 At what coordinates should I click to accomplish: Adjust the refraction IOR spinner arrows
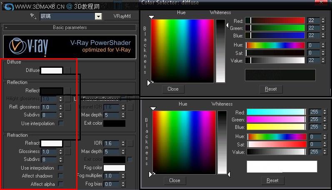click(x=123, y=143)
